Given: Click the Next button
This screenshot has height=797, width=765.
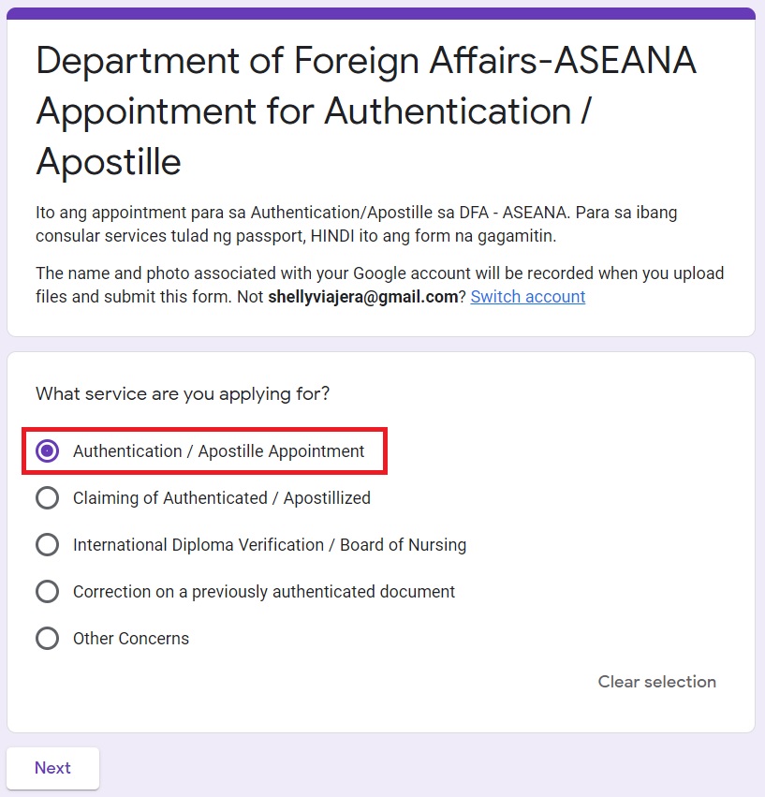Looking at the screenshot, I should [x=52, y=768].
